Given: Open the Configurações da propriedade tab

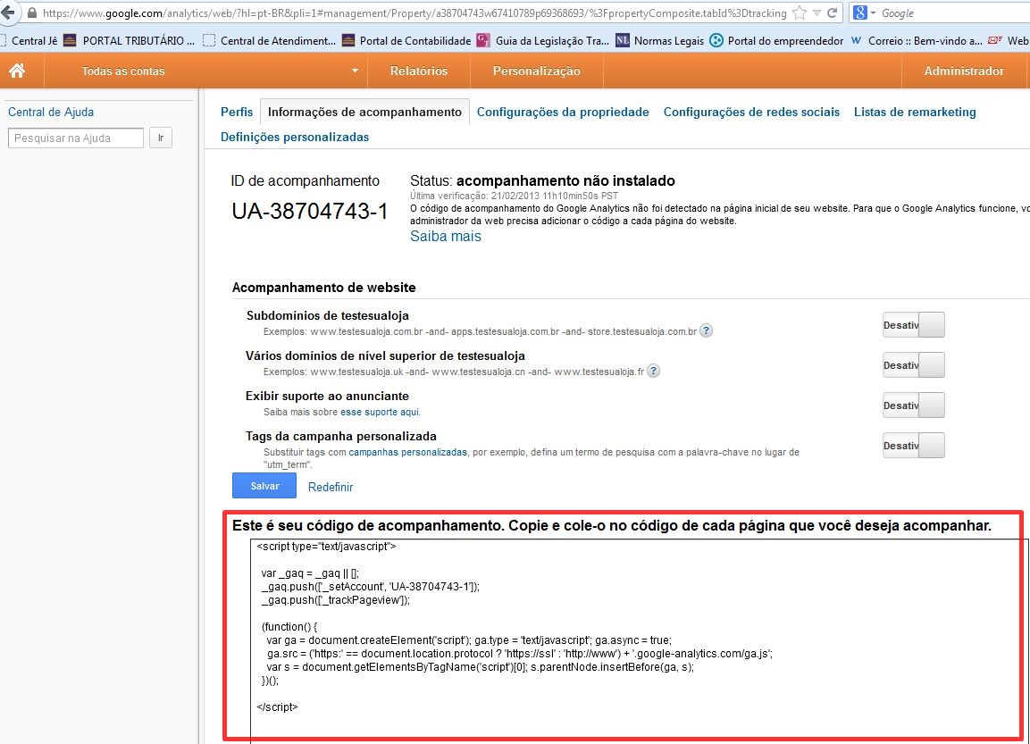Looking at the screenshot, I should pyautogui.click(x=563, y=112).
